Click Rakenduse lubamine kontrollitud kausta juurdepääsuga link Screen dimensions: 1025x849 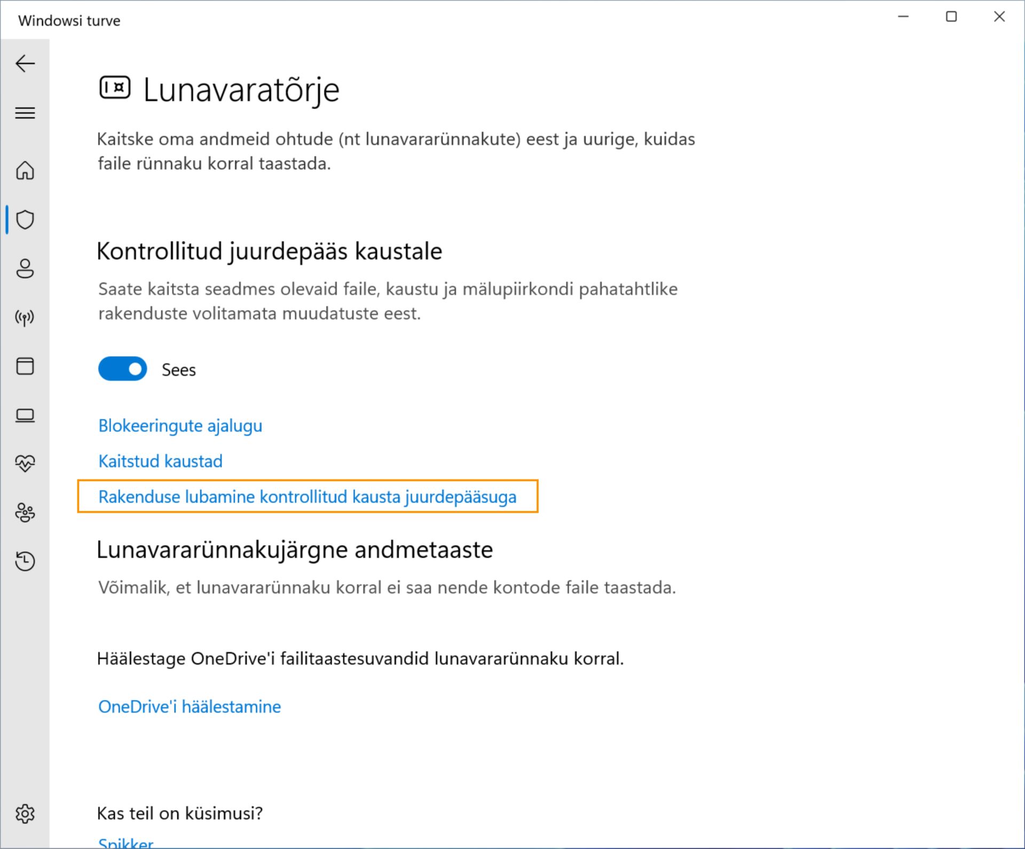[307, 497]
